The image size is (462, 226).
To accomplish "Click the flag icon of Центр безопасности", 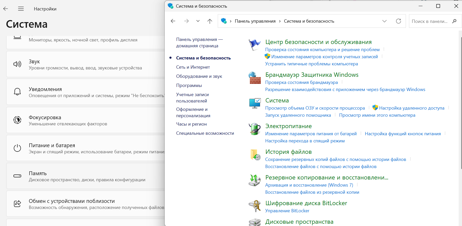I will tap(254, 45).
